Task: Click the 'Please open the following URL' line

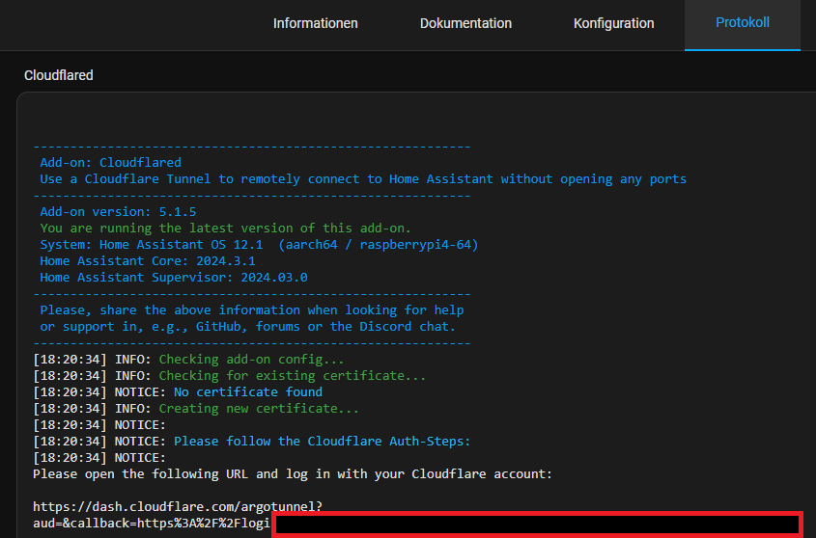Action: coord(292,474)
